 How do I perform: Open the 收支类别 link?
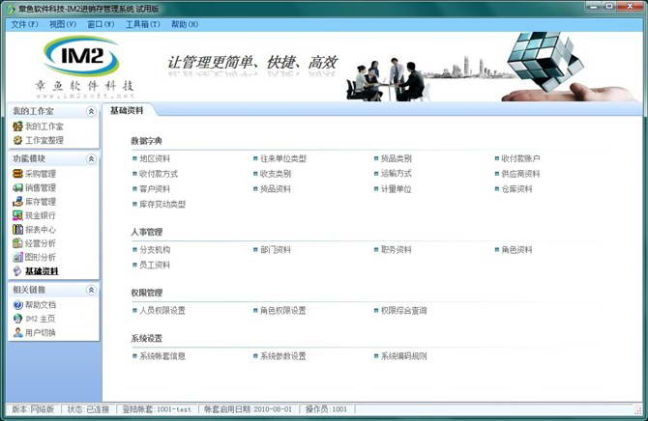coord(276,174)
